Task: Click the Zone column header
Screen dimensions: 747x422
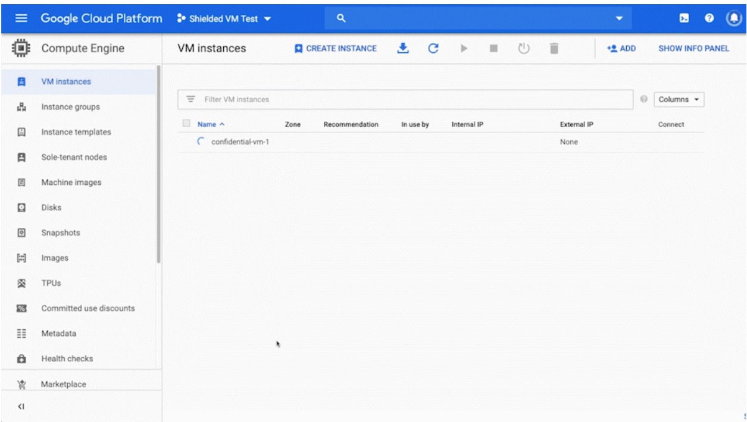Action: pos(293,125)
